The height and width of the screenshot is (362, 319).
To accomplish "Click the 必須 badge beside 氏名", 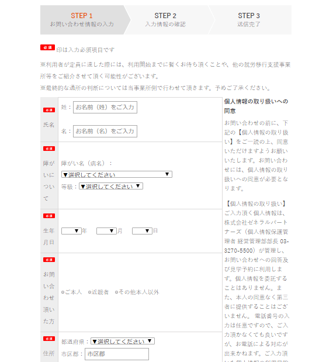I will (x=49, y=110).
